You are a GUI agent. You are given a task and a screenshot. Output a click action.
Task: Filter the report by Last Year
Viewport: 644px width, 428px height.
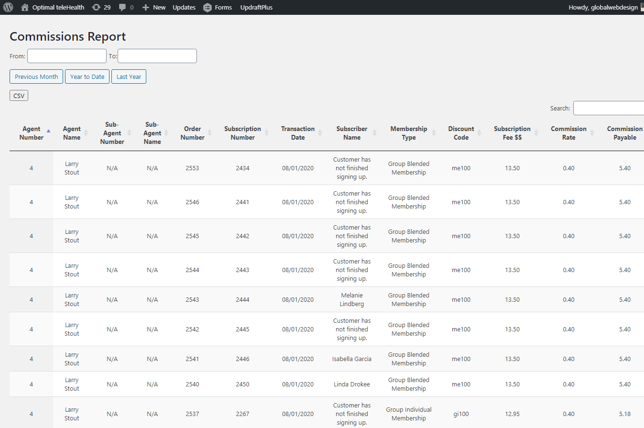click(129, 77)
